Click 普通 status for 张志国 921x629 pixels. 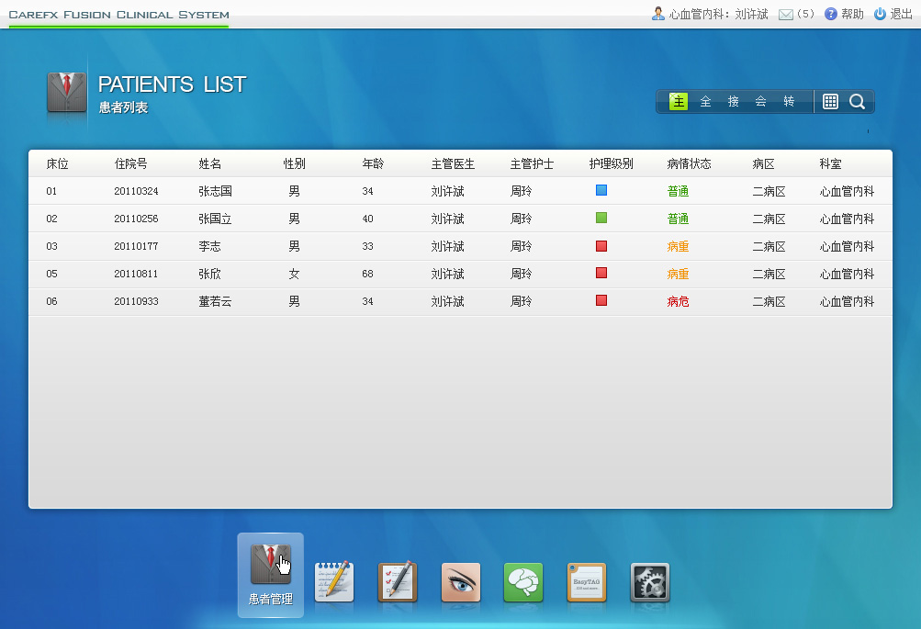click(678, 192)
